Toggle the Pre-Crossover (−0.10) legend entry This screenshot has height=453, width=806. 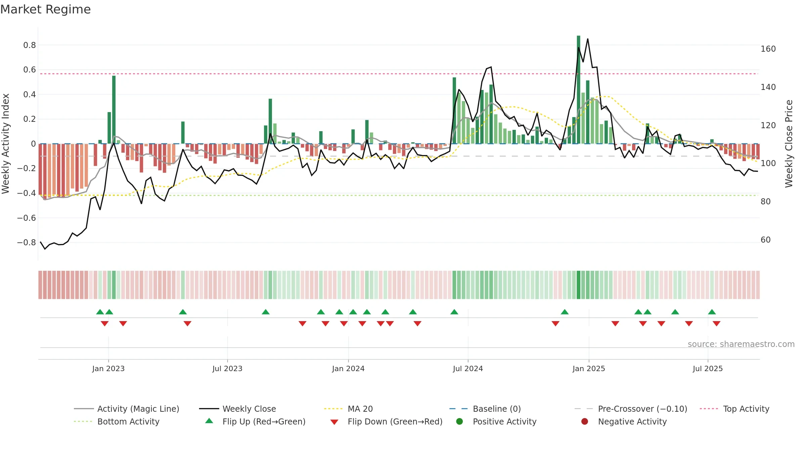[631, 409]
